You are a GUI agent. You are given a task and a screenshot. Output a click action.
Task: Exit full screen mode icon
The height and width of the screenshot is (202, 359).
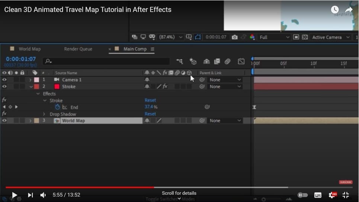346,195
